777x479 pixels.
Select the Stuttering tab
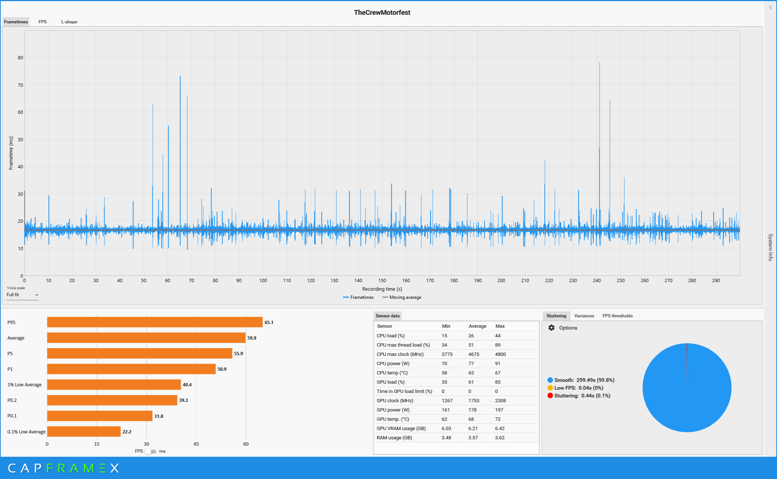tap(556, 316)
